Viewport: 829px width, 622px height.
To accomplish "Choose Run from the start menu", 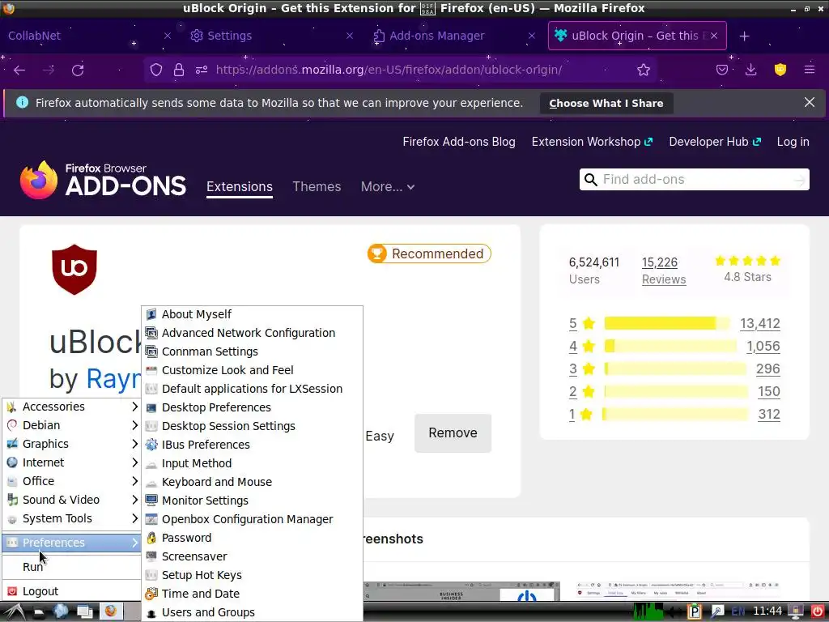I will [71, 567].
